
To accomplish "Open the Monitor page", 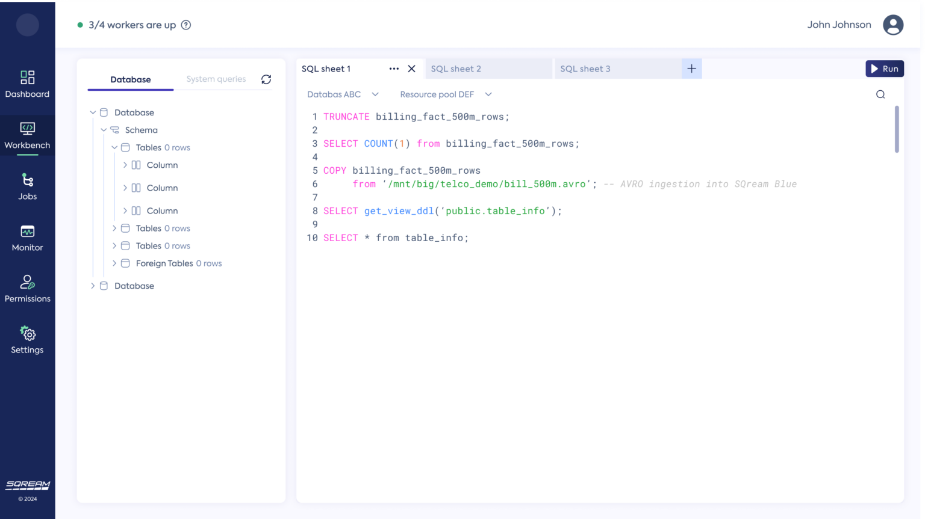I will (x=27, y=238).
